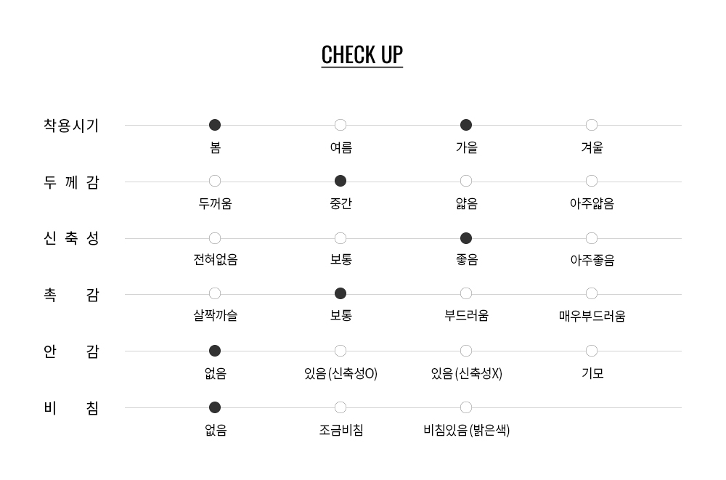Image resolution: width=726 pixels, height=480 pixels.
Task: Select the 겨울 season dot
Action: click(591, 125)
